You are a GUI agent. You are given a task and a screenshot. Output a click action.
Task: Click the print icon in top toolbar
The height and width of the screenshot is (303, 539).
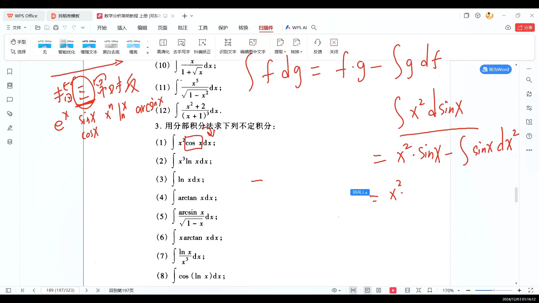click(56, 27)
